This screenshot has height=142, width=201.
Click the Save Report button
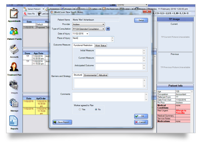pyautogui.click(x=62, y=122)
